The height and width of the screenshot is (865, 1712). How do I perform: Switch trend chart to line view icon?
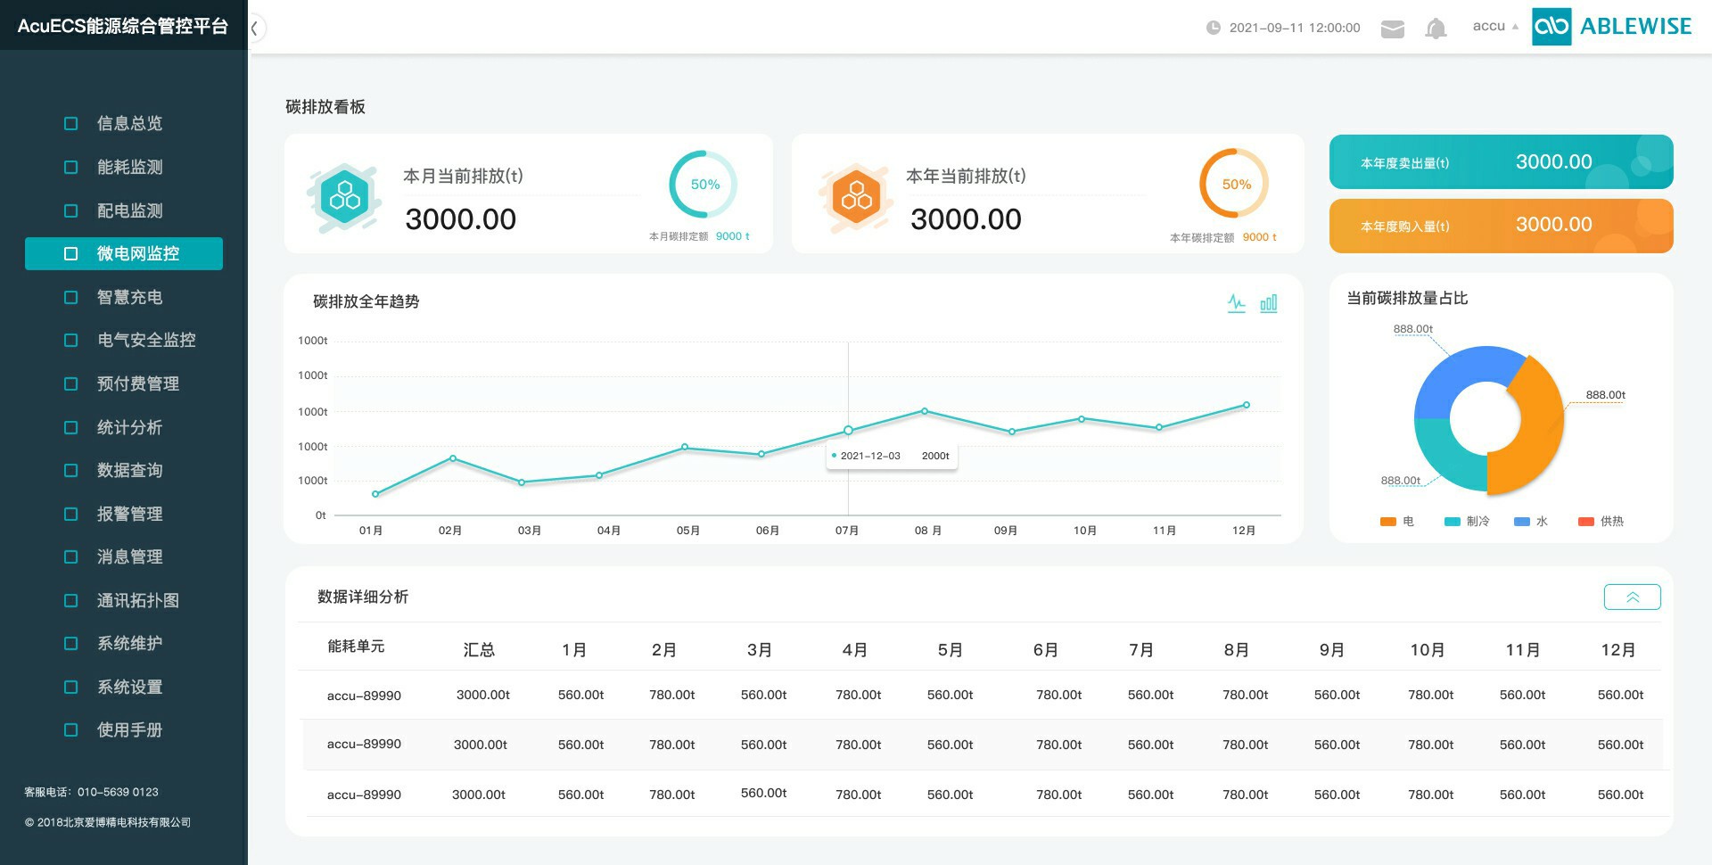[1236, 303]
